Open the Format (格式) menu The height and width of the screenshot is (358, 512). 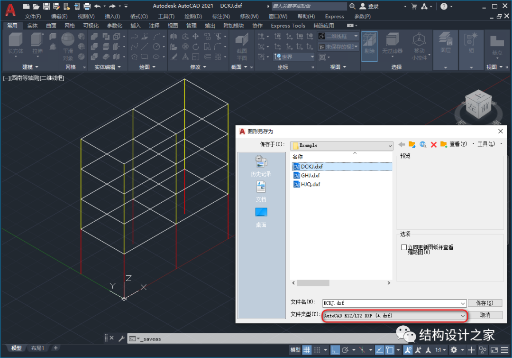pyautogui.click(x=139, y=16)
